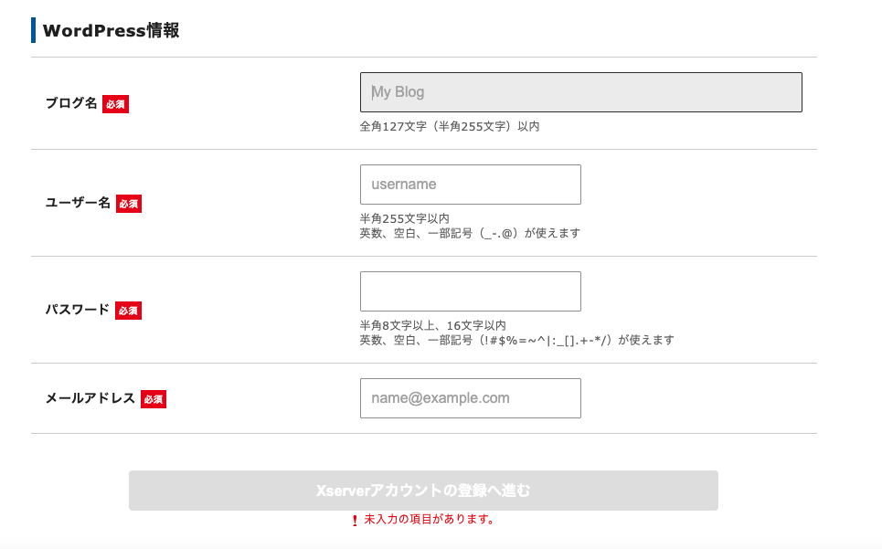Select the 半角8文字以上、16文字以内 password hint
This screenshot has height=549, width=882.
pyautogui.click(x=433, y=325)
